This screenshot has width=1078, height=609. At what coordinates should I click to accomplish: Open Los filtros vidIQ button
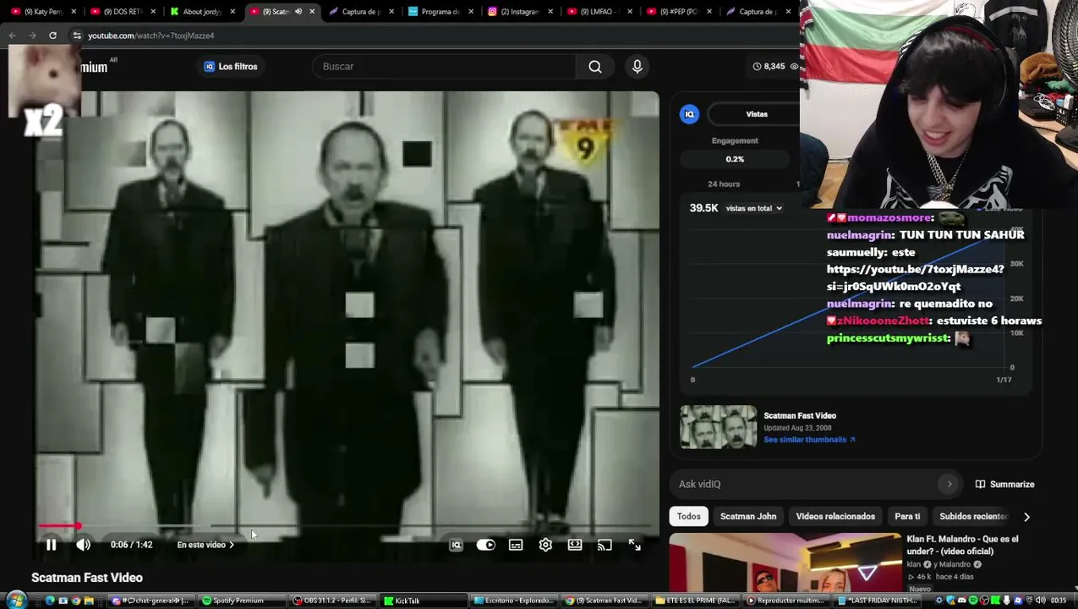231,67
